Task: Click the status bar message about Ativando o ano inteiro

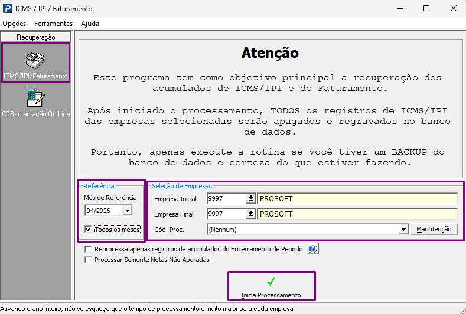Action: [146, 309]
